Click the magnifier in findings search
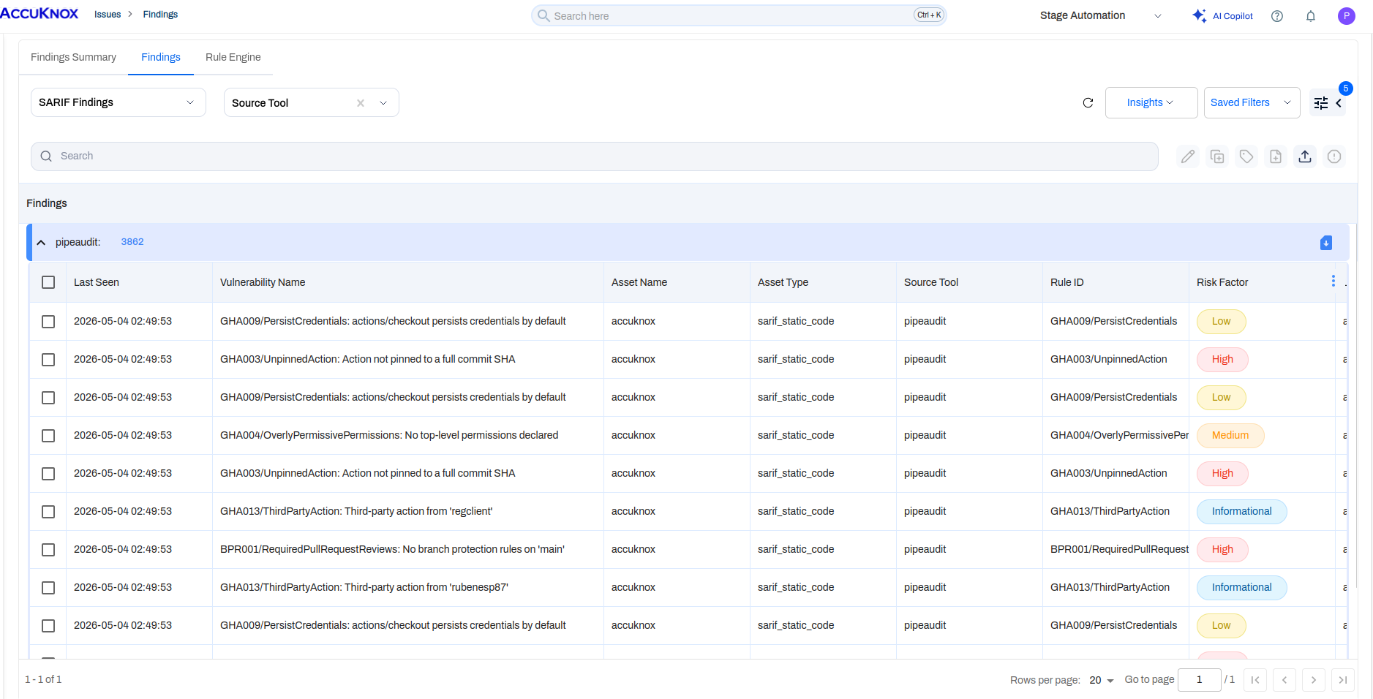This screenshot has height=699, width=1373. [x=46, y=156]
